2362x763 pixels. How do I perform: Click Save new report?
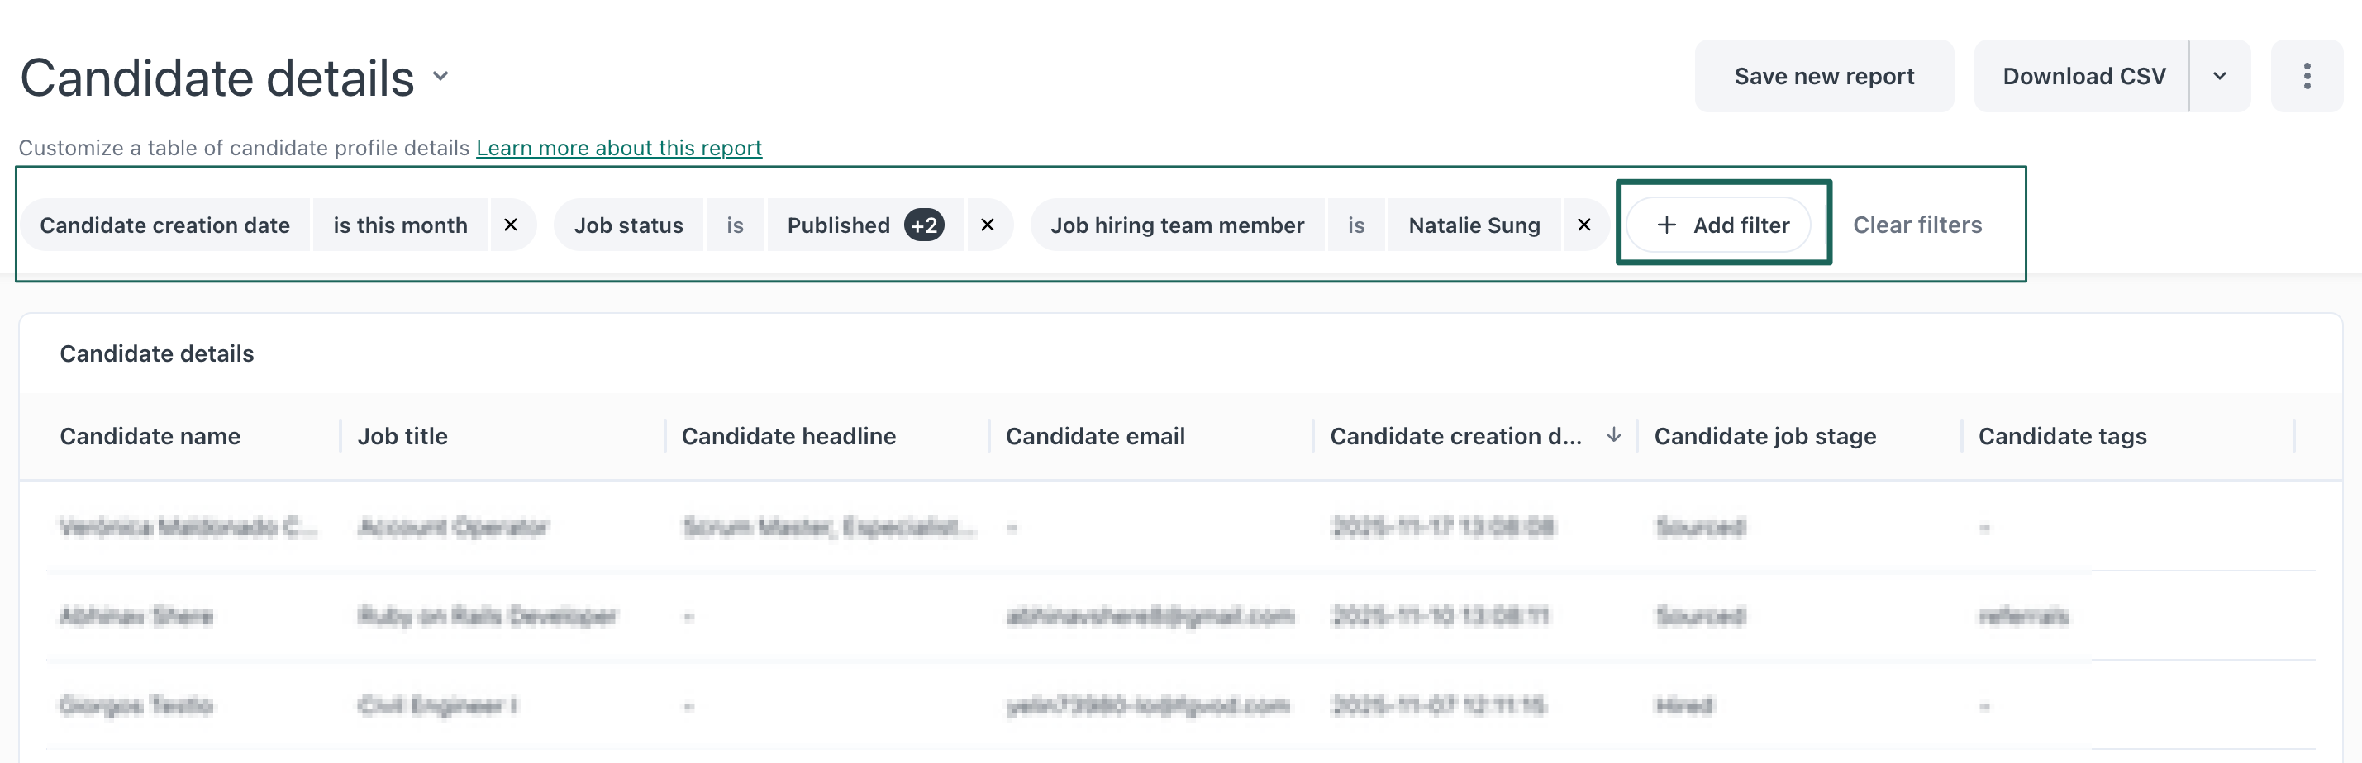point(1823,76)
